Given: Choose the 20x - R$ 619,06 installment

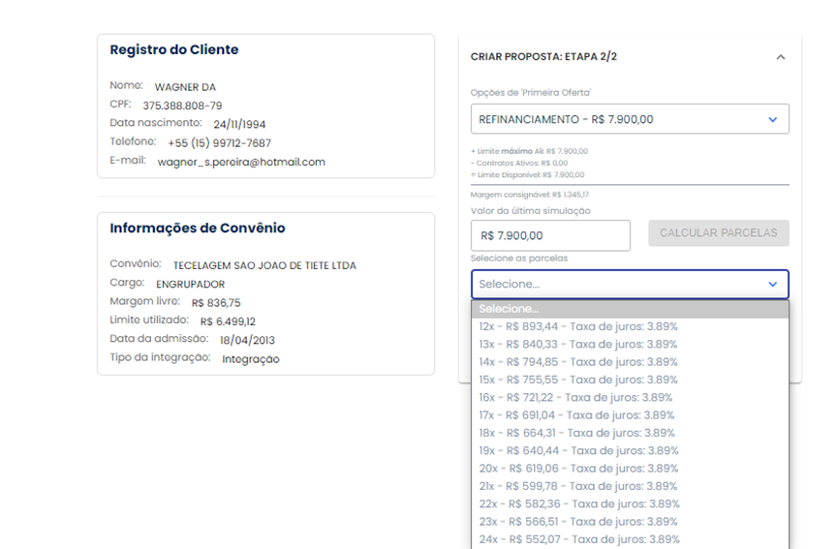Looking at the screenshot, I should pyautogui.click(x=578, y=469).
